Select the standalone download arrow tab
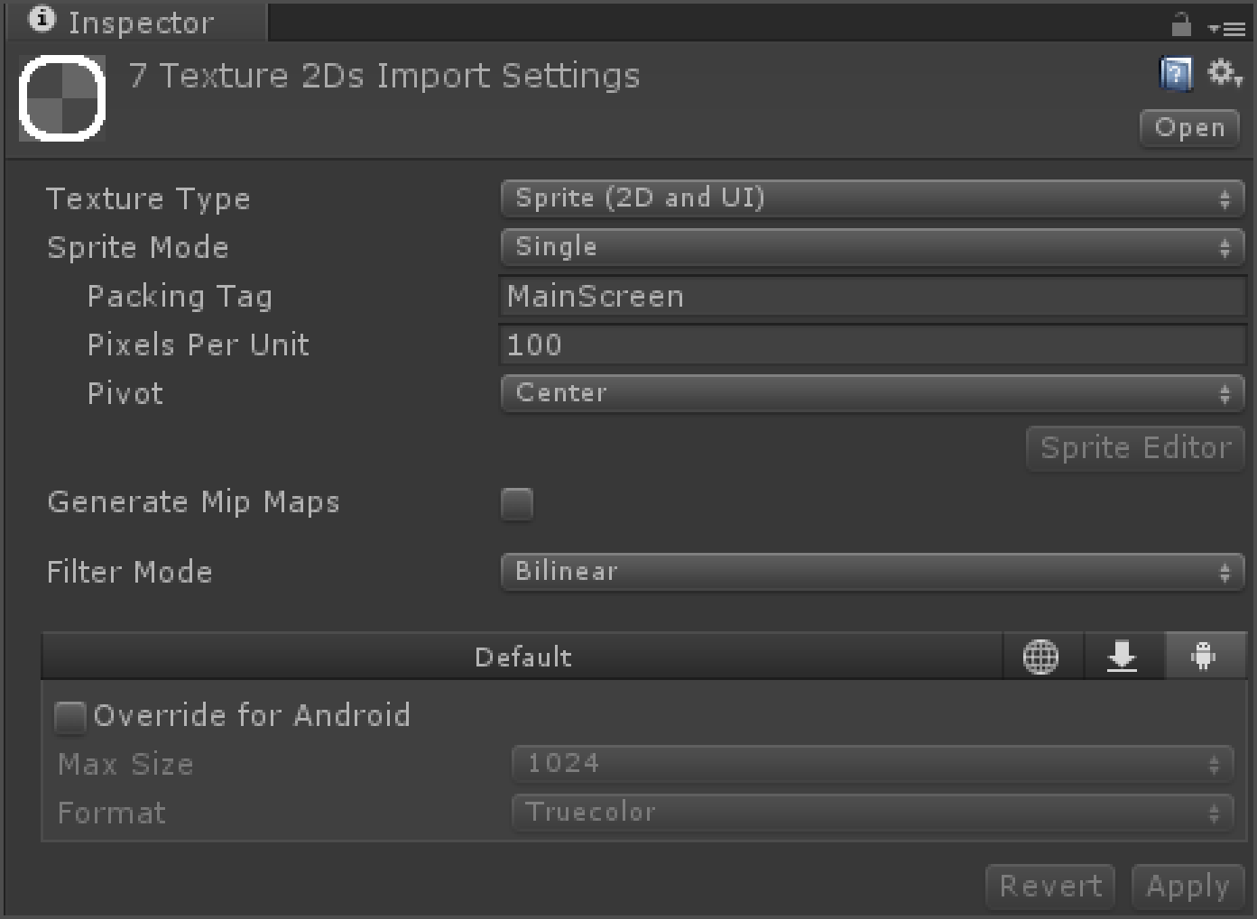This screenshot has height=919, width=1257. pos(1122,657)
